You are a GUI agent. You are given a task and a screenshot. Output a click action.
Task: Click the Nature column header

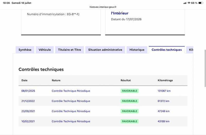[56, 80]
